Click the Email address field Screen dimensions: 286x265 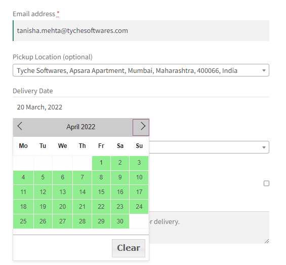(x=141, y=31)
